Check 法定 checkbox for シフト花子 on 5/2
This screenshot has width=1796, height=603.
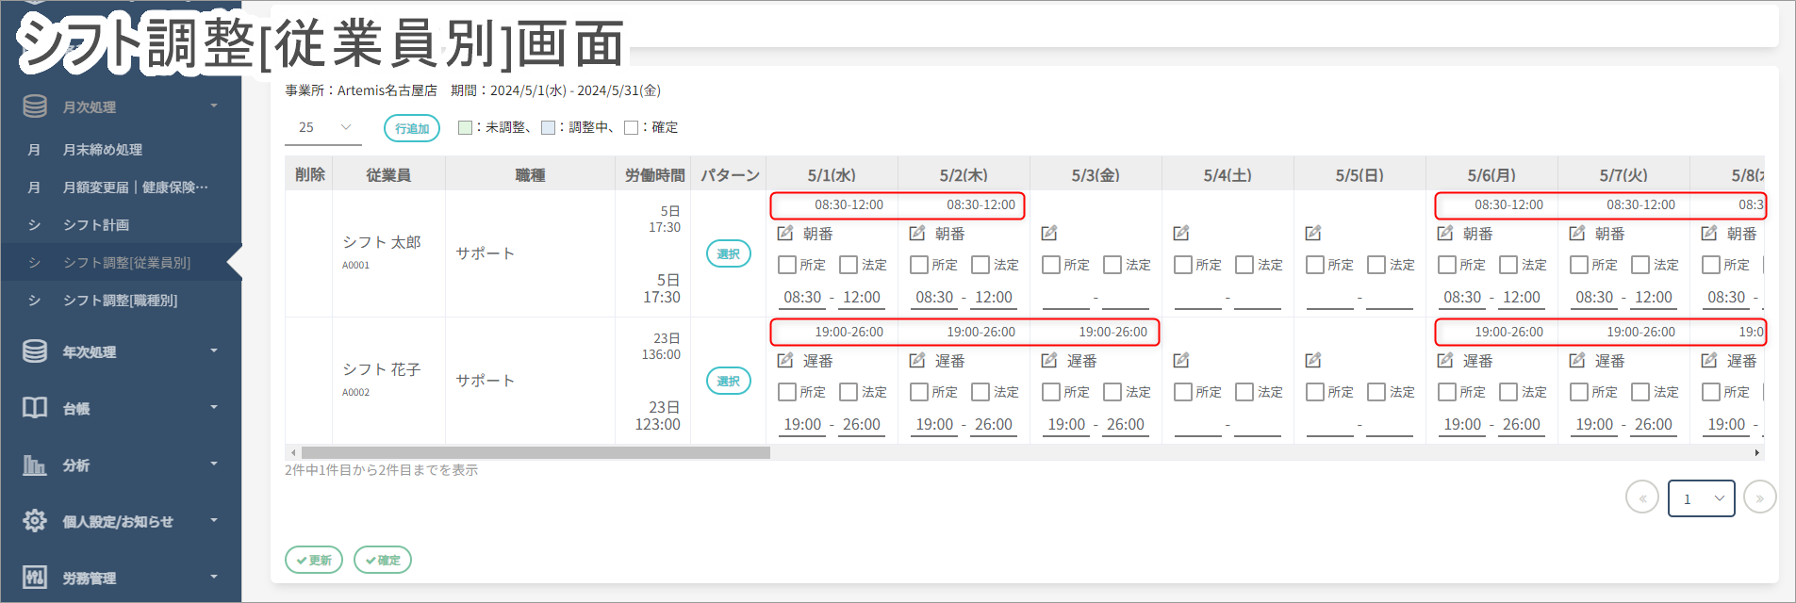coord(980,392)
